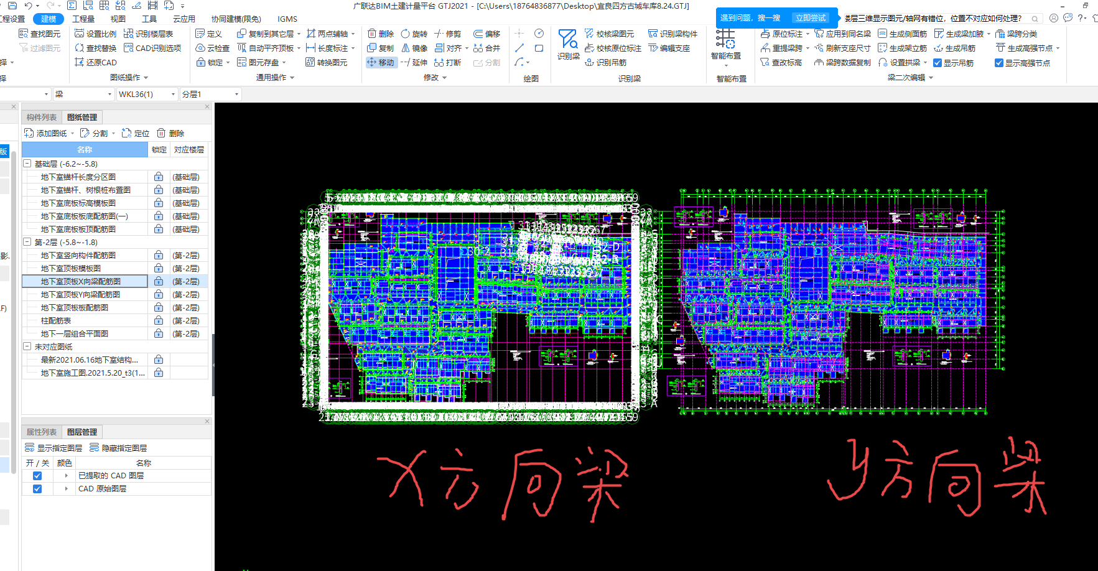This screenshot has width=1098, height=571.
Task: Select drawing 地下室底板标高模板图
Action: point(78,203)
